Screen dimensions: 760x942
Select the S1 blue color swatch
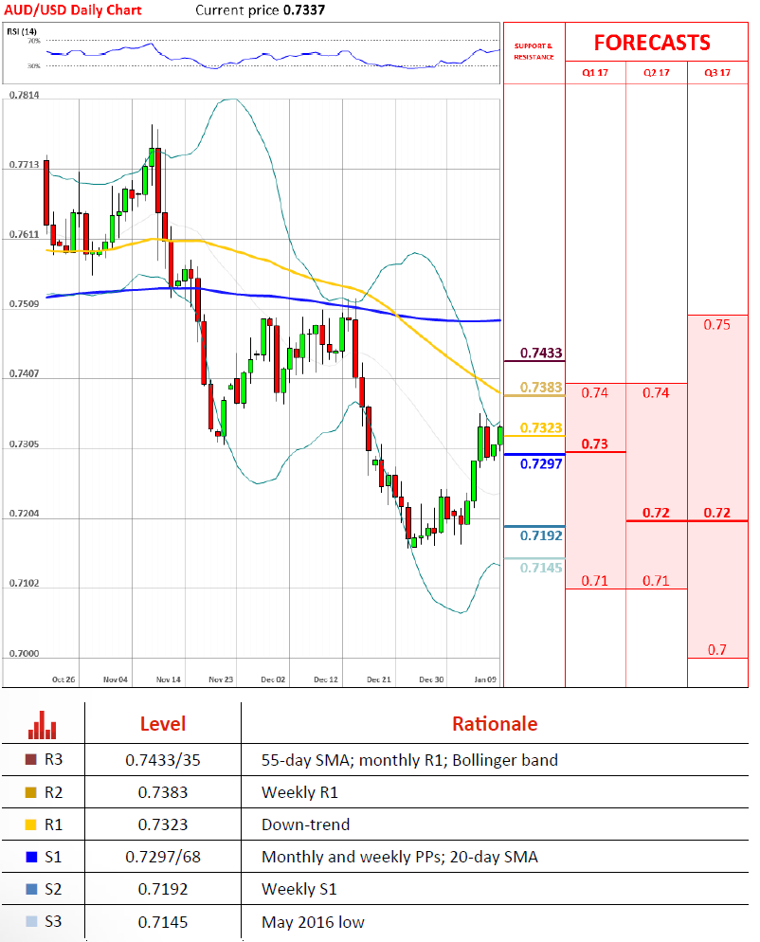pyautogui.click(x=32, y=858)
